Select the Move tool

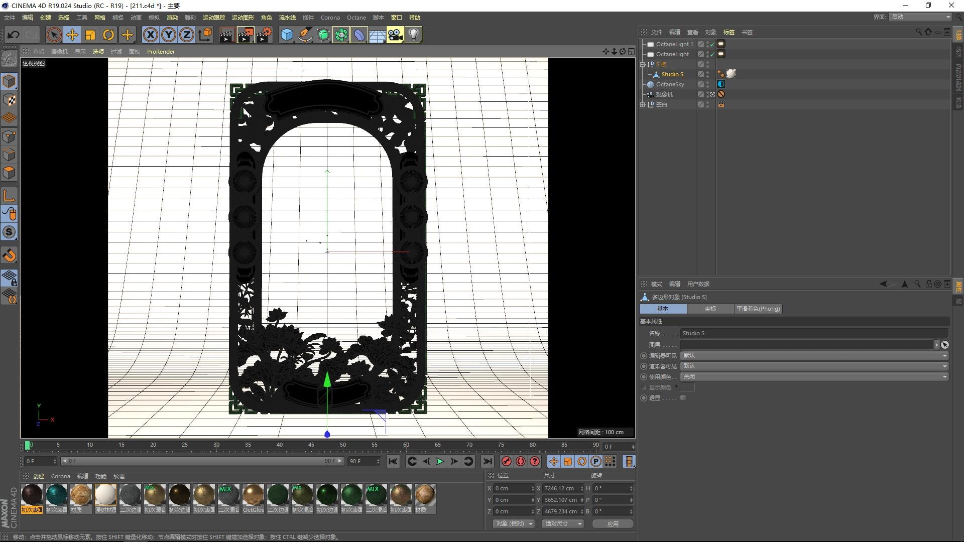(x=72, y=35)
